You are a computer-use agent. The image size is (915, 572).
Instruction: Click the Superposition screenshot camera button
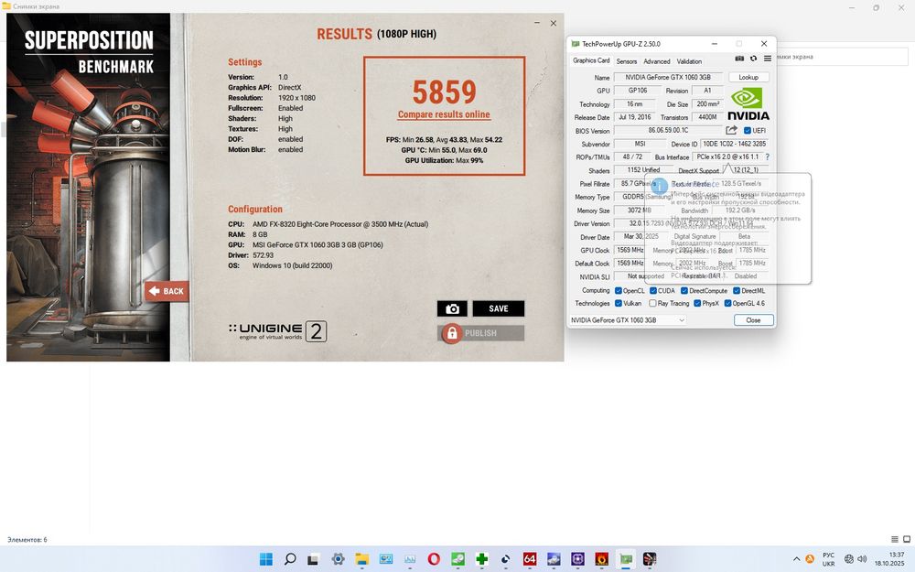click(x=452, y=308)
